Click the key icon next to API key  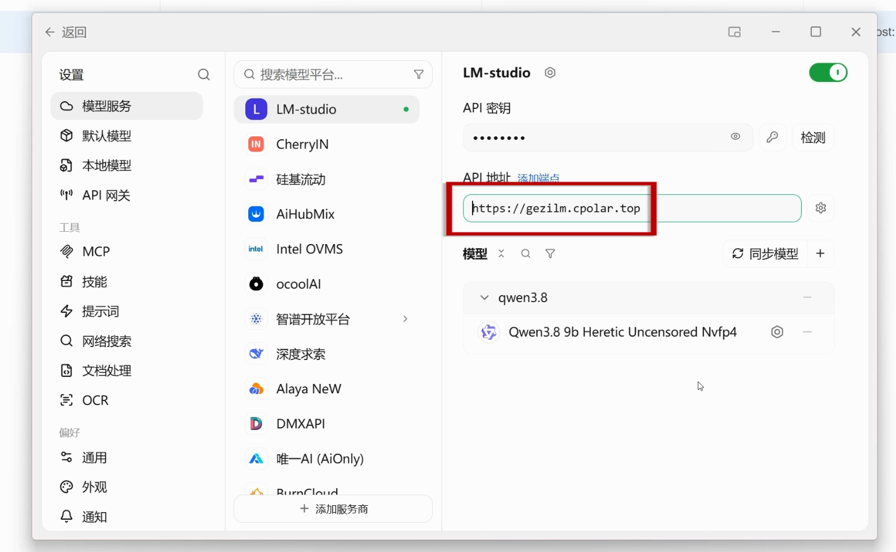point(772,138)
